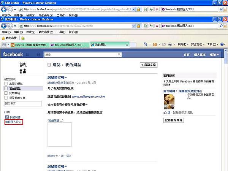
Task: Click the 回至專頁 button
Action: click(x=23, y=104)
